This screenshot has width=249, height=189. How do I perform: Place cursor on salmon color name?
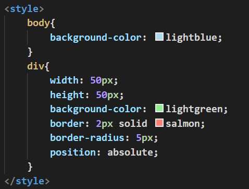pyautogui.click(x=183, y=124)
